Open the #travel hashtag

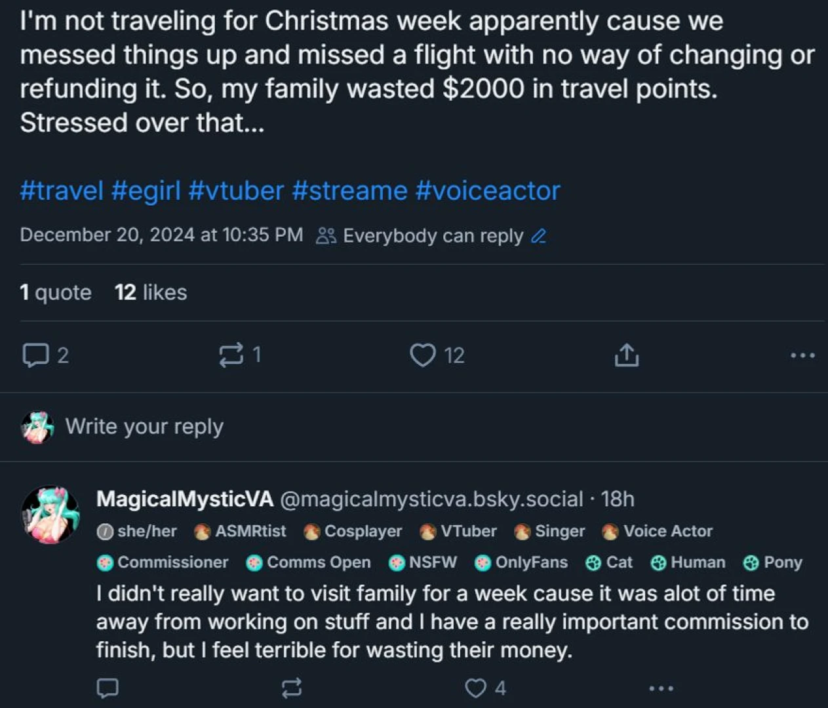62,191
